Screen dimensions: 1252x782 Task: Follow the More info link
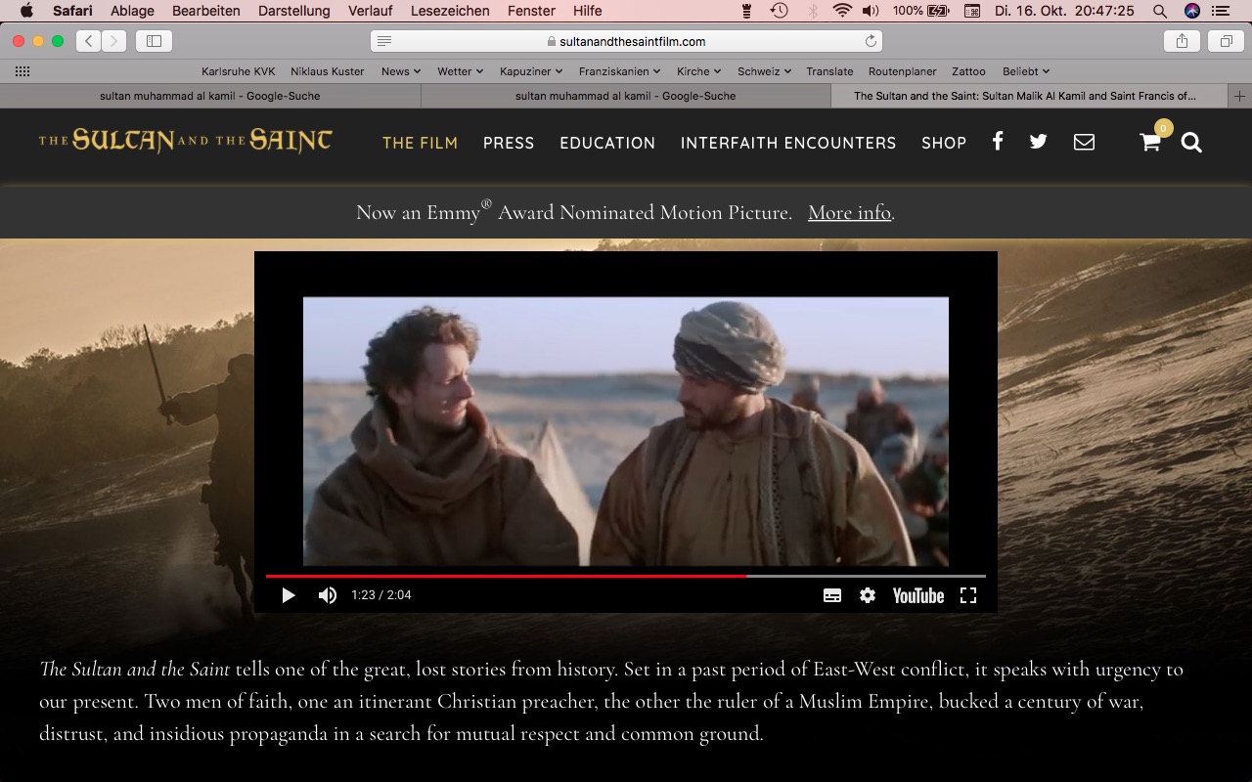[x=849, y=212]
